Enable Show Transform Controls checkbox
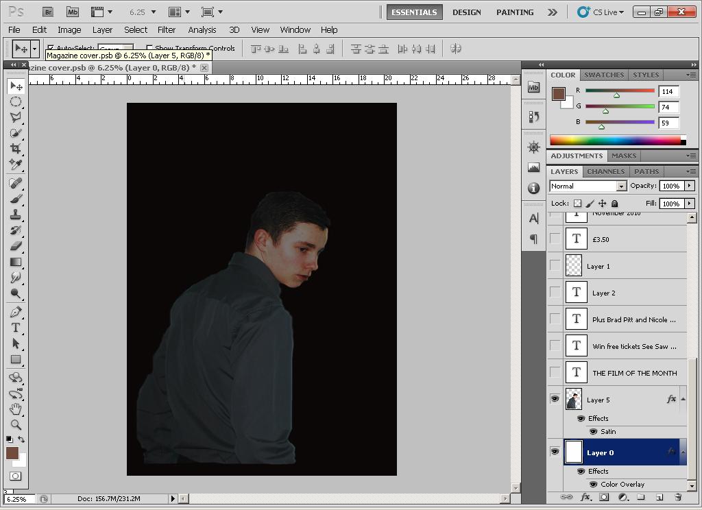This screenshot has height=510, width=702. [149, 47]
